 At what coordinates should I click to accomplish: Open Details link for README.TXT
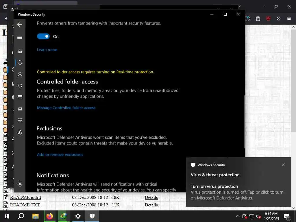[x=151, y=205]
